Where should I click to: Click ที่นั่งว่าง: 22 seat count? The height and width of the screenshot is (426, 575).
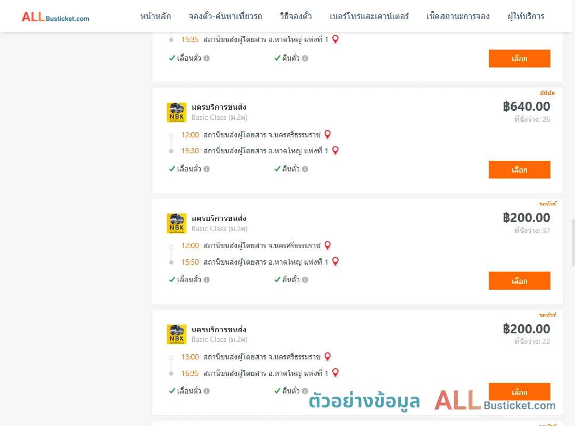[x=532, y=341]
